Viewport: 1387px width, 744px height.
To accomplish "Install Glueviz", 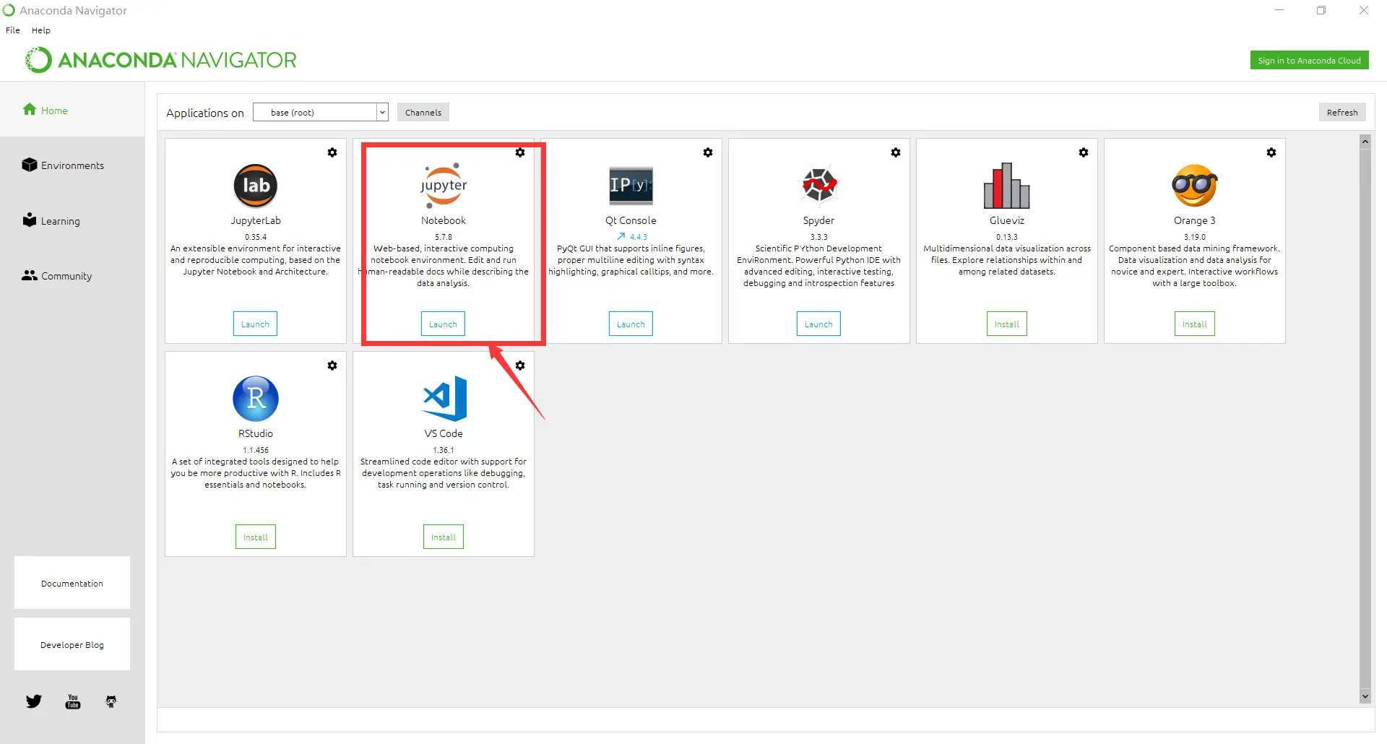I will (1007, 324).
